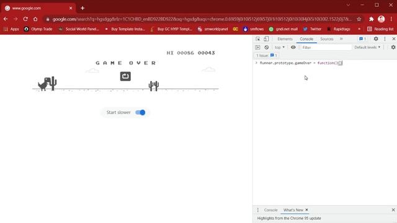Click the dino game restart button
This screenshot has width=397, height=223.
pyautogui.click(x=125, y=76)
